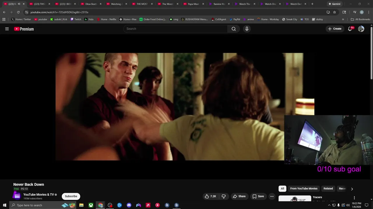Click the install/cast icon in address bar

pos(328,12)
